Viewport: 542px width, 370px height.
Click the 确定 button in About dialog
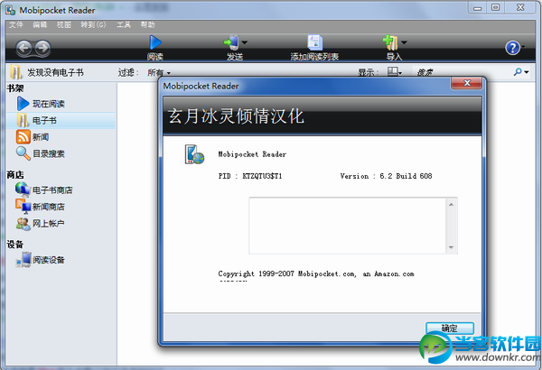point(450,328)
